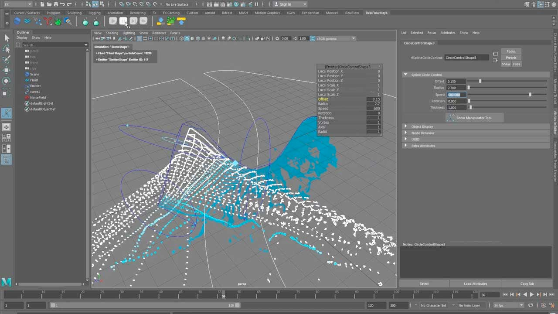Open a scene file from the toolbar
558x314 pixels.
tap(48, 4)
